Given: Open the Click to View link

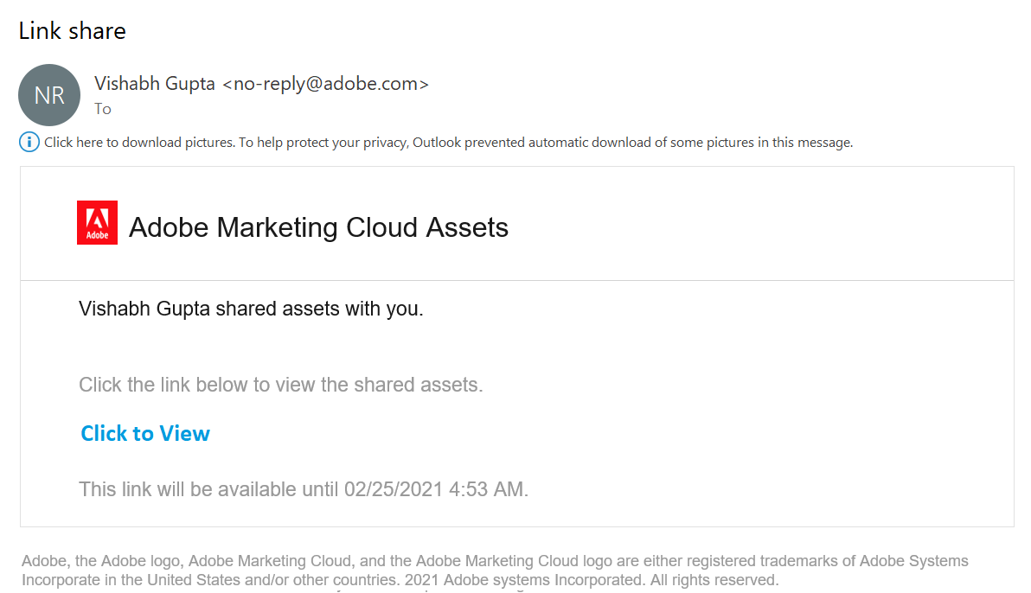Looking at the screenshot, I should click(145, 433).
